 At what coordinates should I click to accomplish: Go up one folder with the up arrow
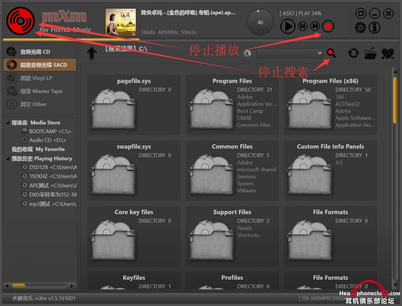[92, 53]
